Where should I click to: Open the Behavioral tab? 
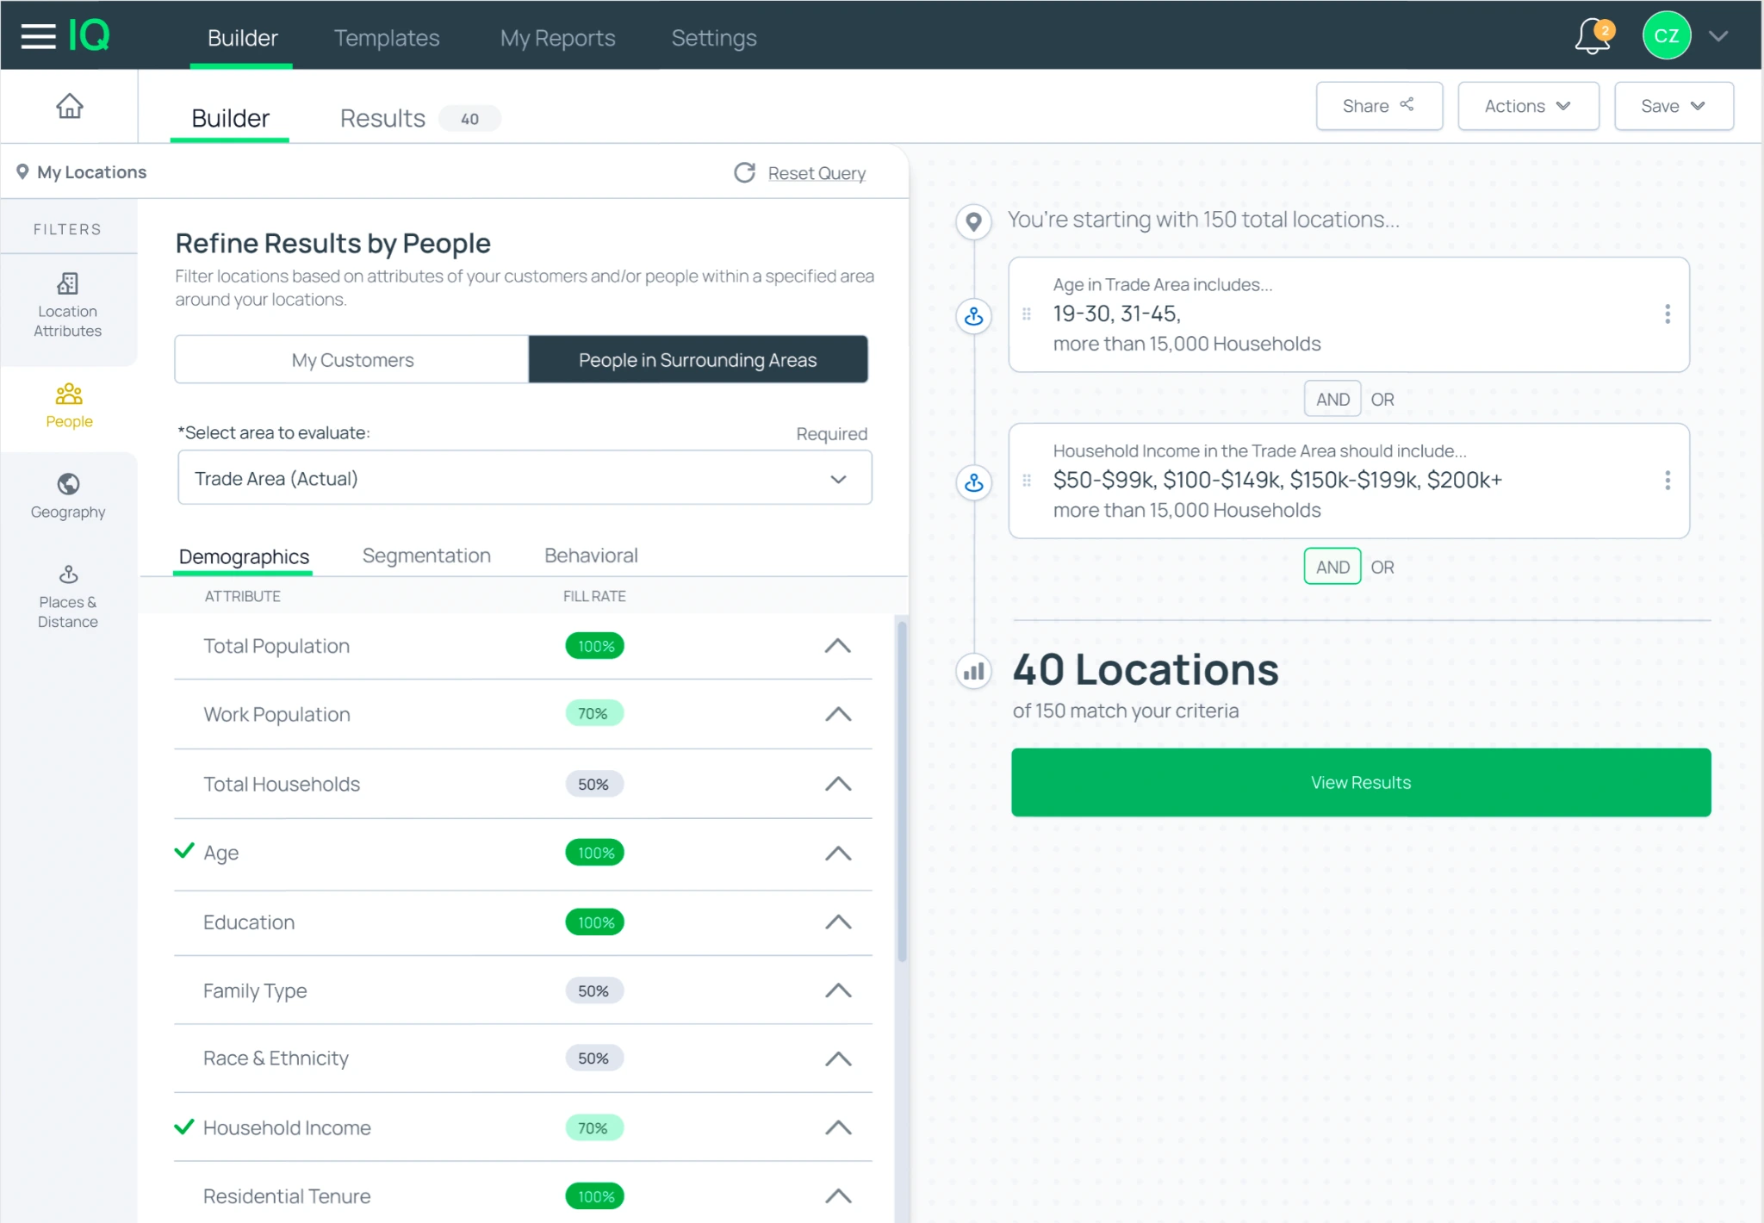[x=591, y=556]
